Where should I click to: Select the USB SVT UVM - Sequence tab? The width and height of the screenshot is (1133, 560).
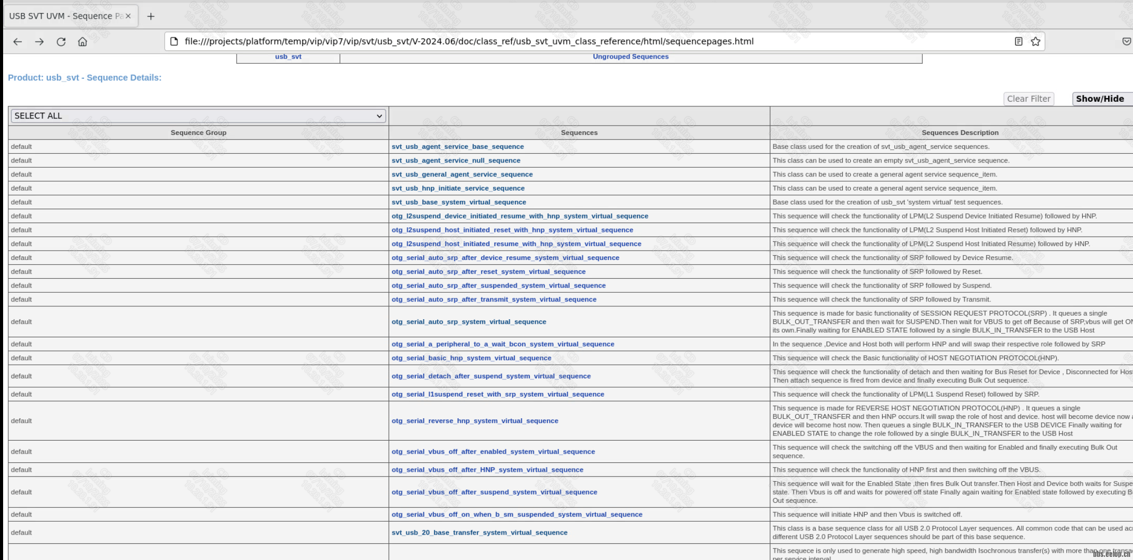point(71,16)
